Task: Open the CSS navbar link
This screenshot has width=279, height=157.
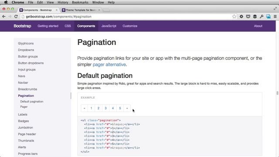Action: (x=68, y=26)
